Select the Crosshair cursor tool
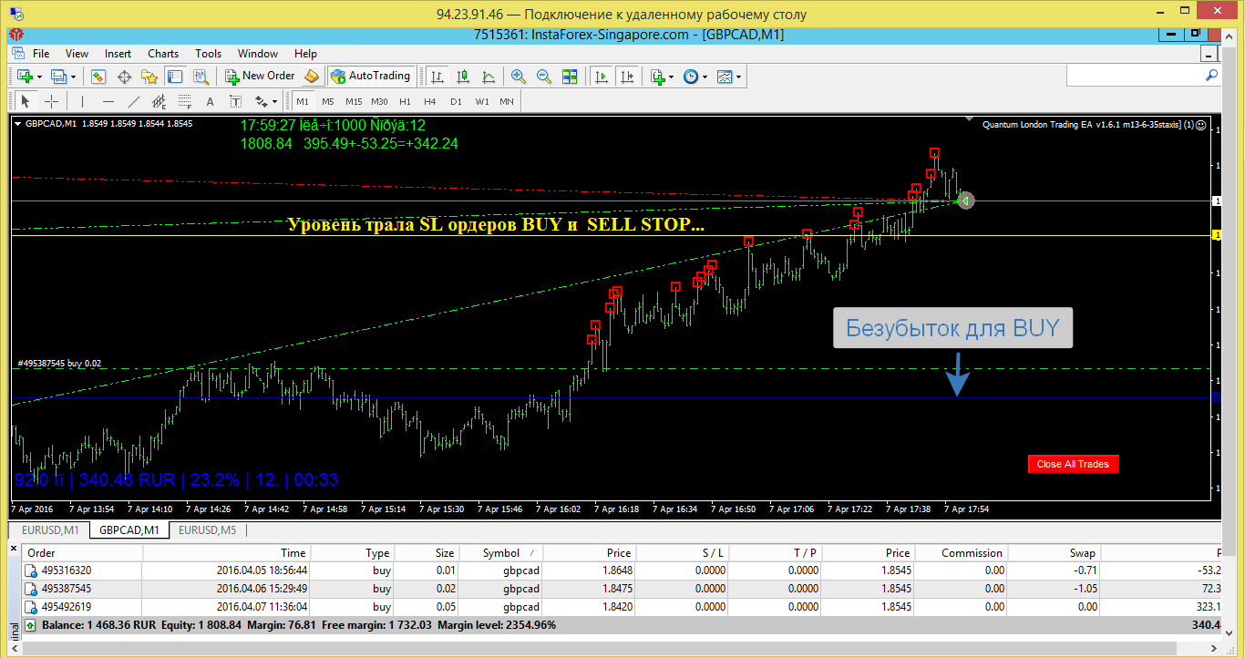This screenshot has width=1245, height=658. [x=52, y=101]
